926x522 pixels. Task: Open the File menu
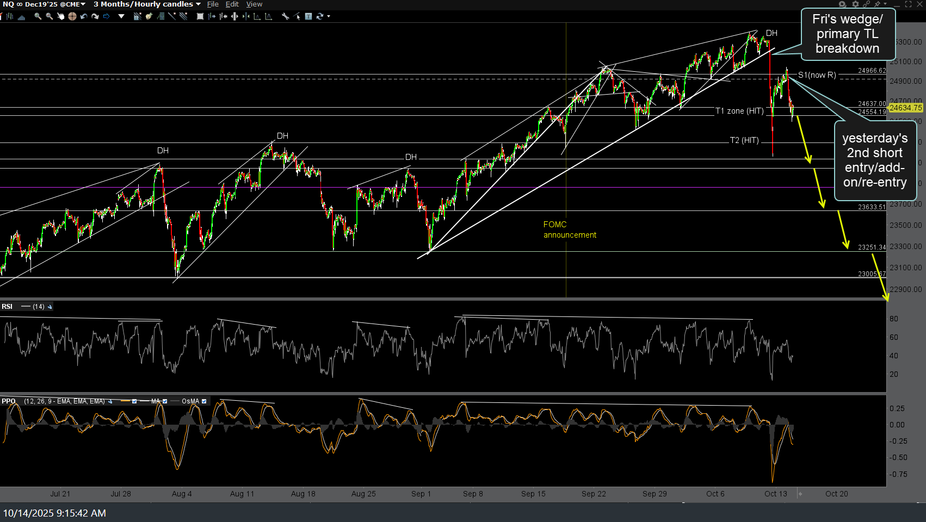coord(213,4)
